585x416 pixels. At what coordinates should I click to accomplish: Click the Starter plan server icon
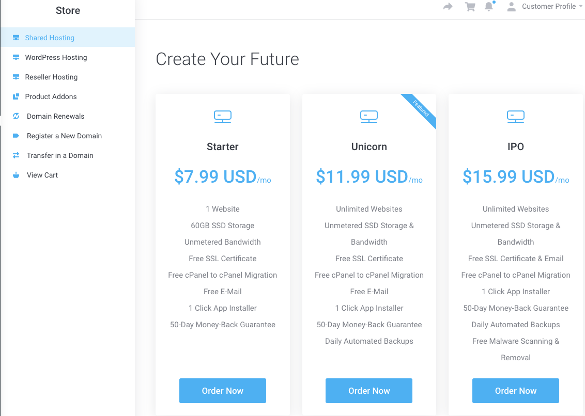(x=223, y=117)
